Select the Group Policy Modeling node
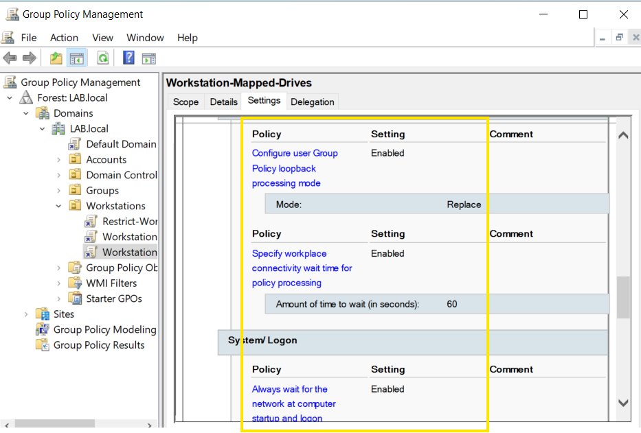Viewport: 641px width, 433px height. point(104,329)
